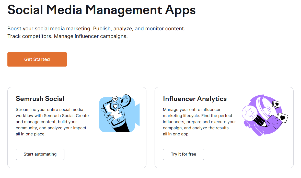Click the Social Media Management Apps heading
301x178 pixels.
pos(101,10)
